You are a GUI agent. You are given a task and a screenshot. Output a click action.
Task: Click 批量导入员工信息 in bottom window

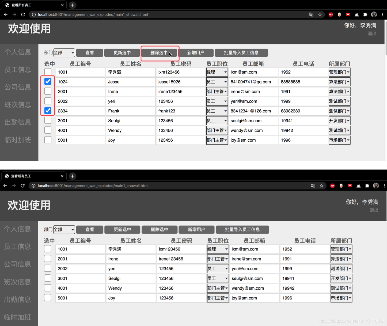tap(242, 229)
